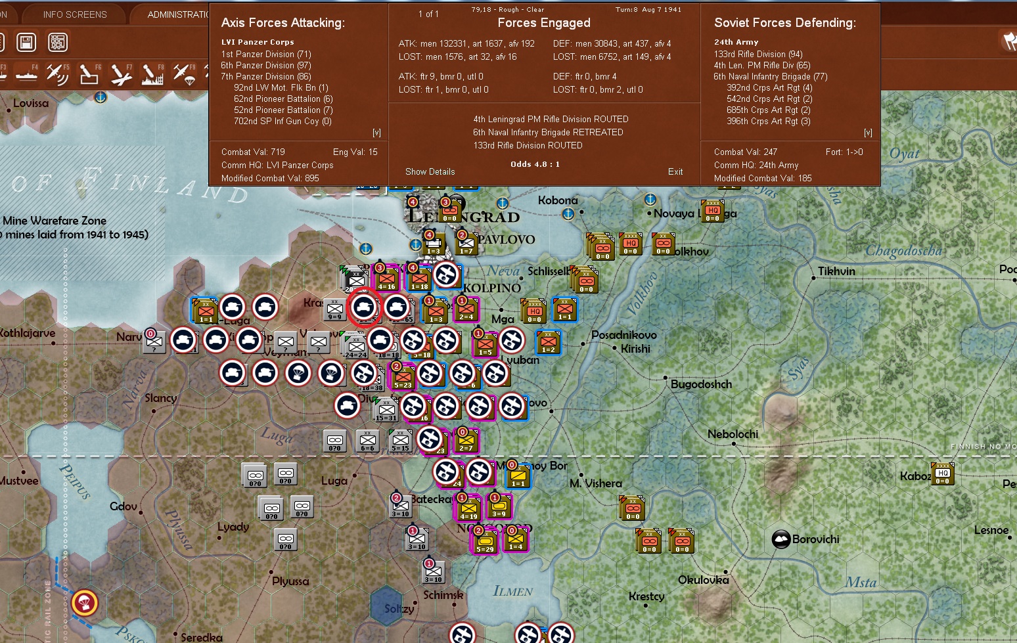Select the F5 air recon mode icon
Viewport: 1017px width, 643px height.
58,74
